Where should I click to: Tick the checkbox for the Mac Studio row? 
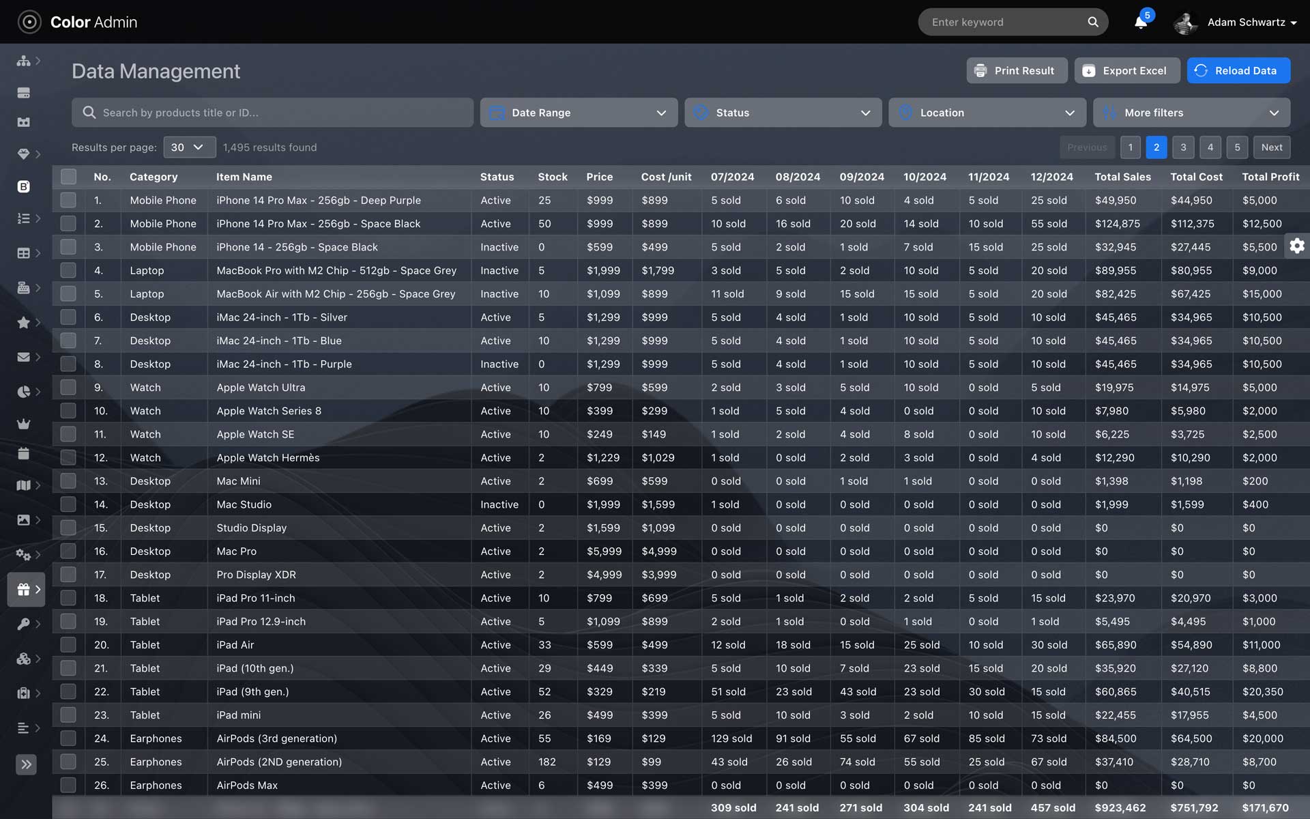(x=68, y=504)
